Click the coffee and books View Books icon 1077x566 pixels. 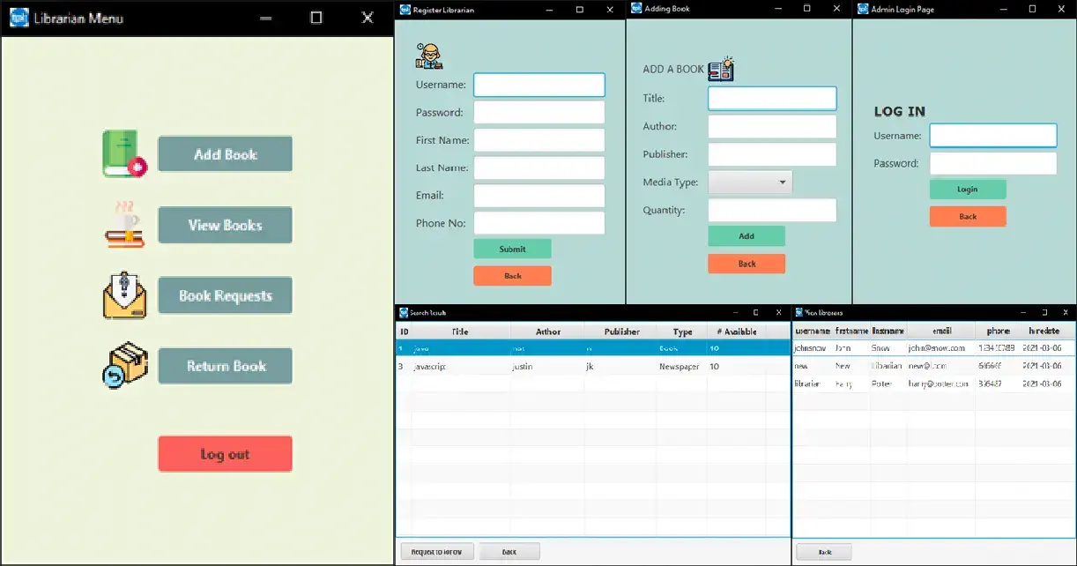pyautogui.click(x=123, y=225)
